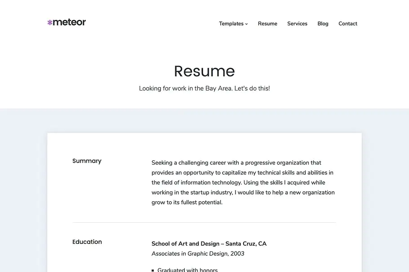Click the chevron next to Templates
The height and width of the screenshot is (272, 409).
click(246, 24)
